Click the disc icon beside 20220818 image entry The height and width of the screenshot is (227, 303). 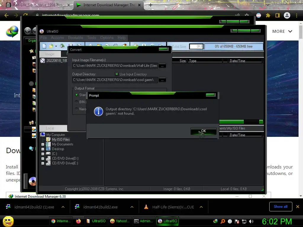coord(43,61)
